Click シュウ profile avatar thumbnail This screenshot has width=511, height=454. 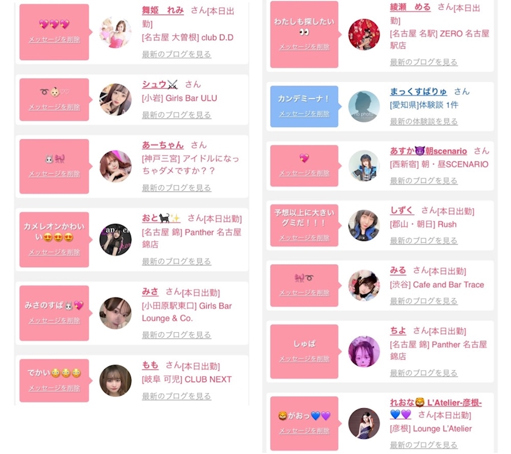tap(116, 100)
